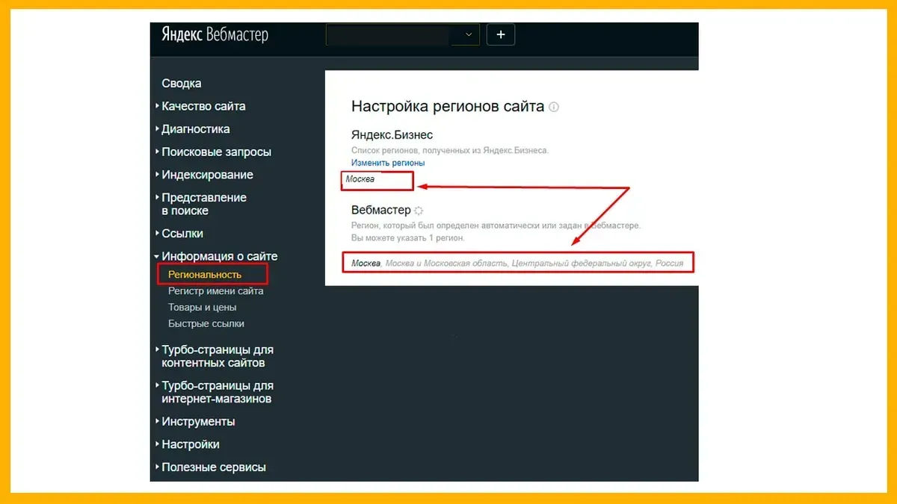
Task: Click Центральный федеральный округ region text
Action: point(581,263)
